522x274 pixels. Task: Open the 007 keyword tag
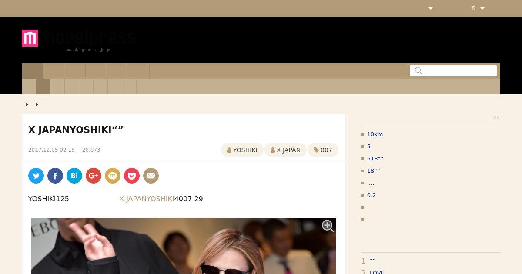point(323,150)
